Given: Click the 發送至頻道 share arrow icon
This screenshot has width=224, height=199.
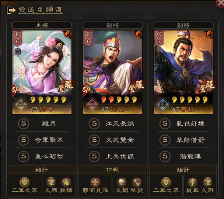Looking at the screenshot, I should tap(11, 10).
